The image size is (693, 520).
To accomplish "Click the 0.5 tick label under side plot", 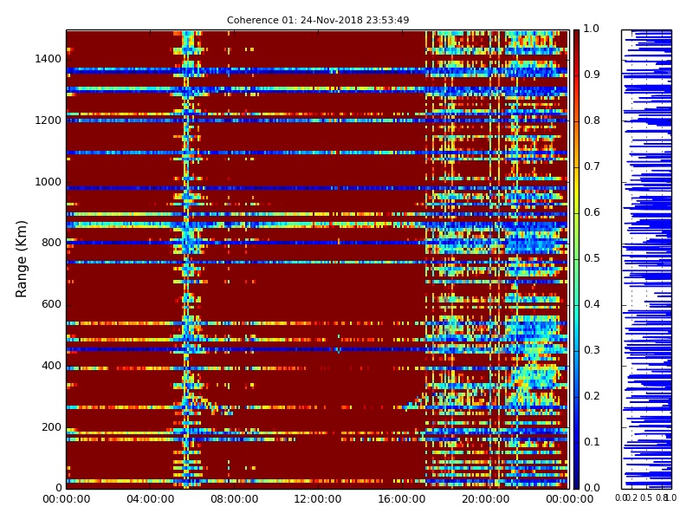I will [x=646, y=497].
